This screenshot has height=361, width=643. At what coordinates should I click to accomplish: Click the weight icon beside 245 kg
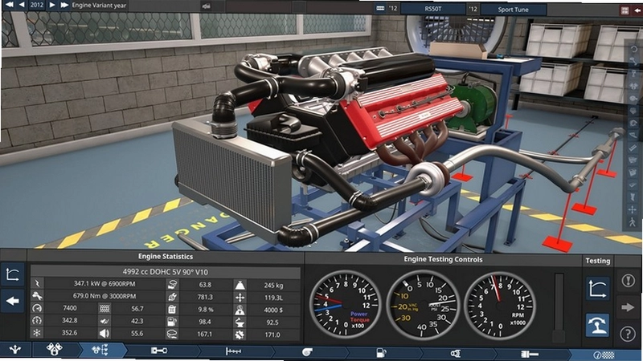pos(240,286)
